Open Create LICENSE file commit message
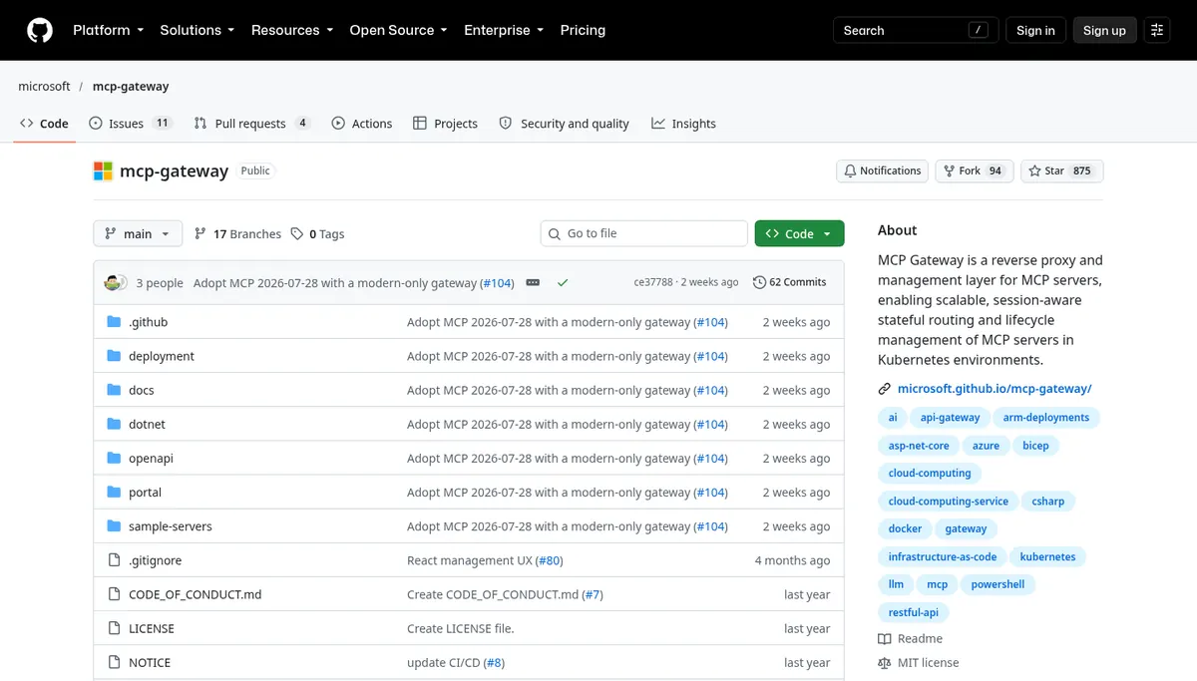Screen dimensions: 1197x681 (x=460, y=628)
